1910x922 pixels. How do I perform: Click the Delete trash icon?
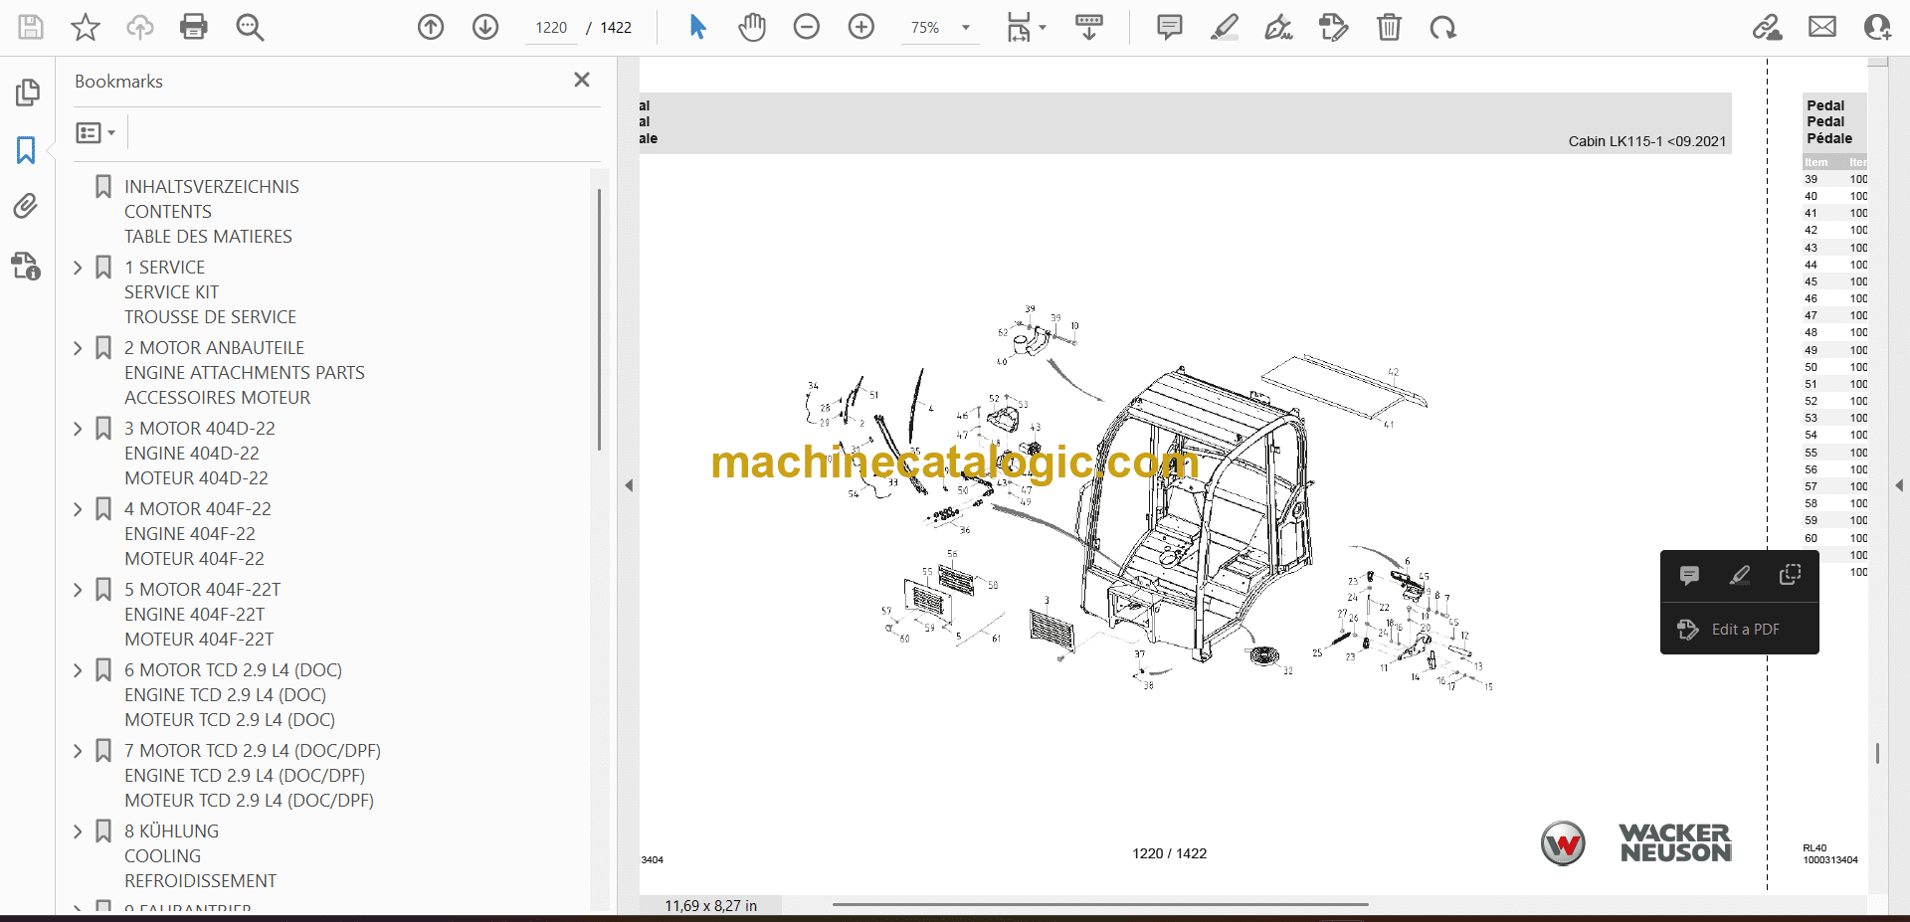click(1389, 27)
